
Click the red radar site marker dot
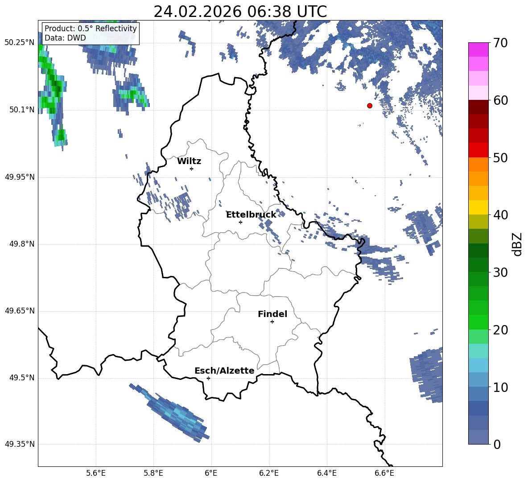click(370, 106)
